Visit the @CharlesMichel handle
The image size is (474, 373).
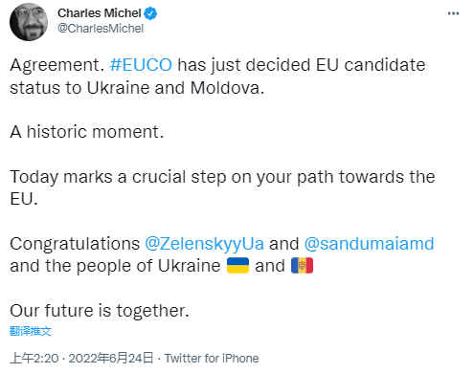(101, 29)
